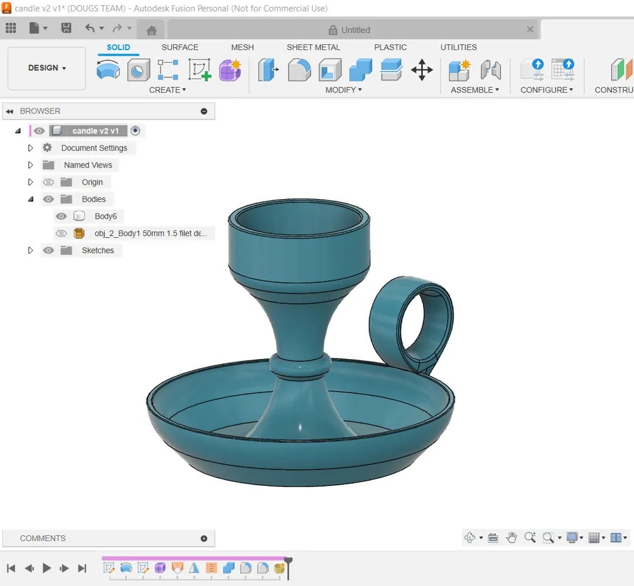The width and height of the screenshot is (634, 586).
Task: Open the ASSEMBLE menu
Action: pyautogui.click(x=475, y=90)
